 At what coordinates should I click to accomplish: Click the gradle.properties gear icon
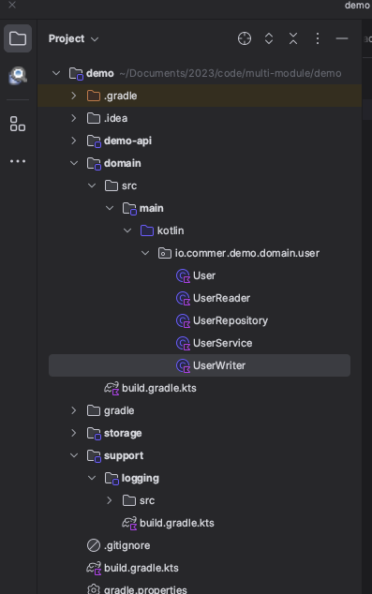94,589
